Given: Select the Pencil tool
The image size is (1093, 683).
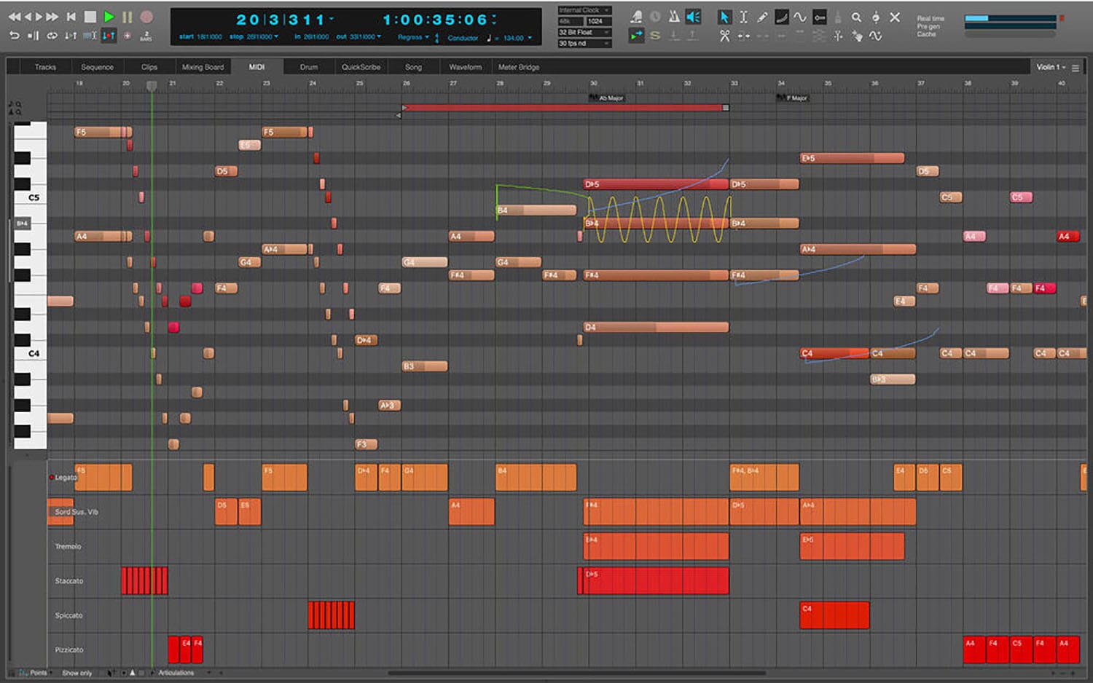Looking at the screenshot, I should click(x=762, y=16).
